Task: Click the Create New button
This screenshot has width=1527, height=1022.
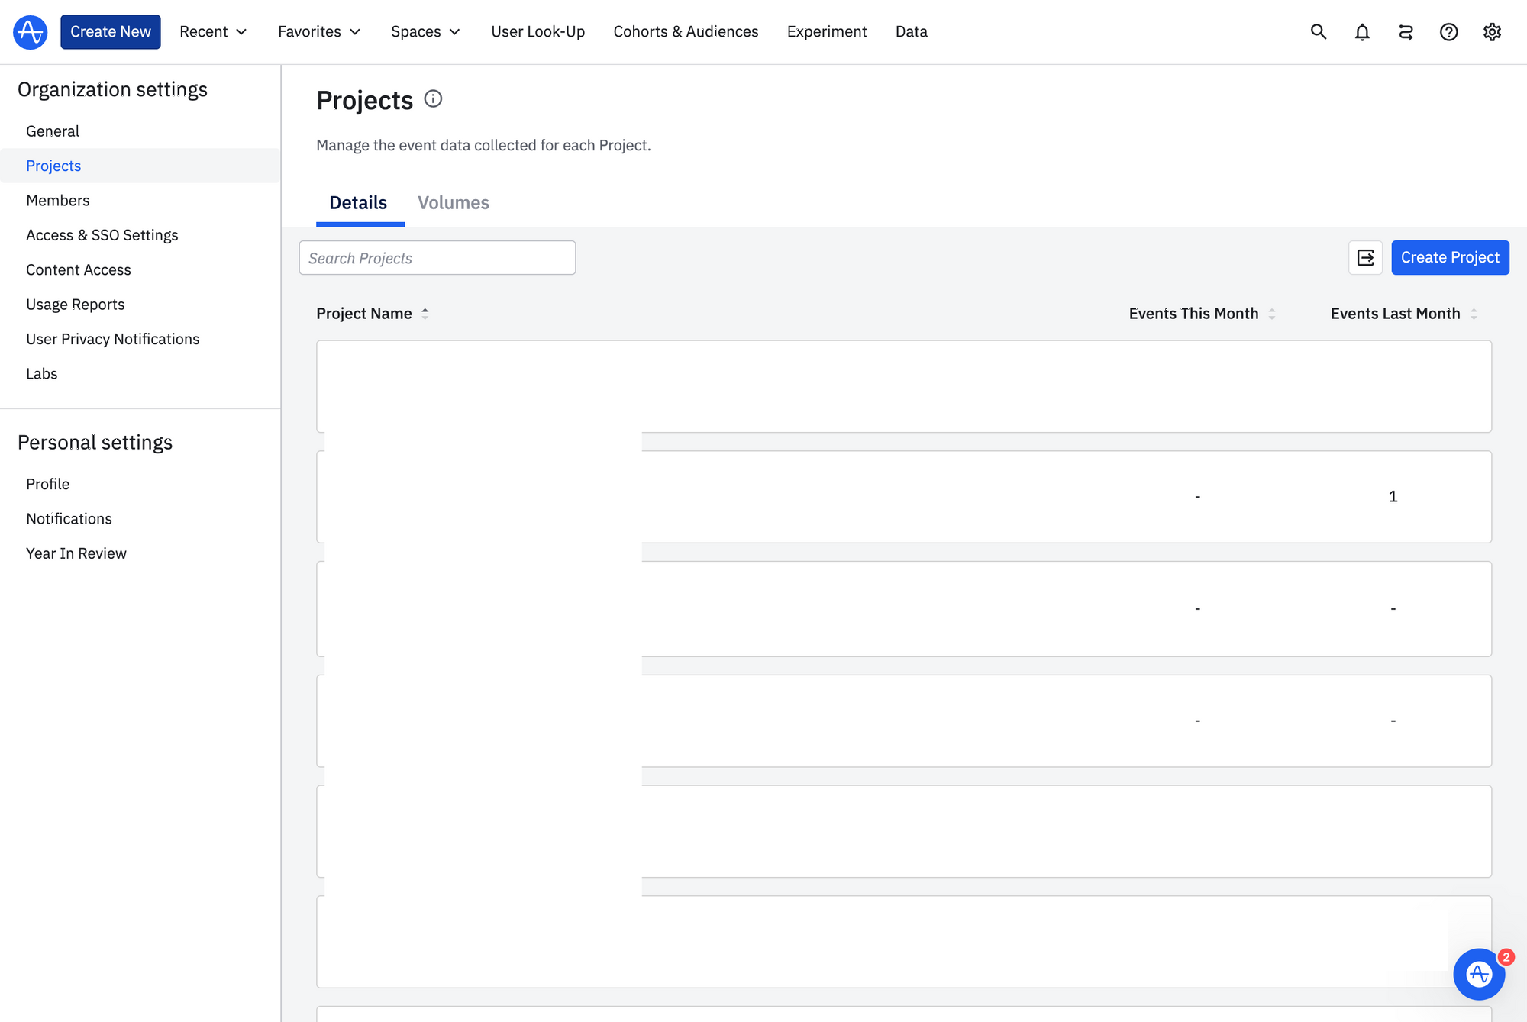Action: (x=111, y=32)
